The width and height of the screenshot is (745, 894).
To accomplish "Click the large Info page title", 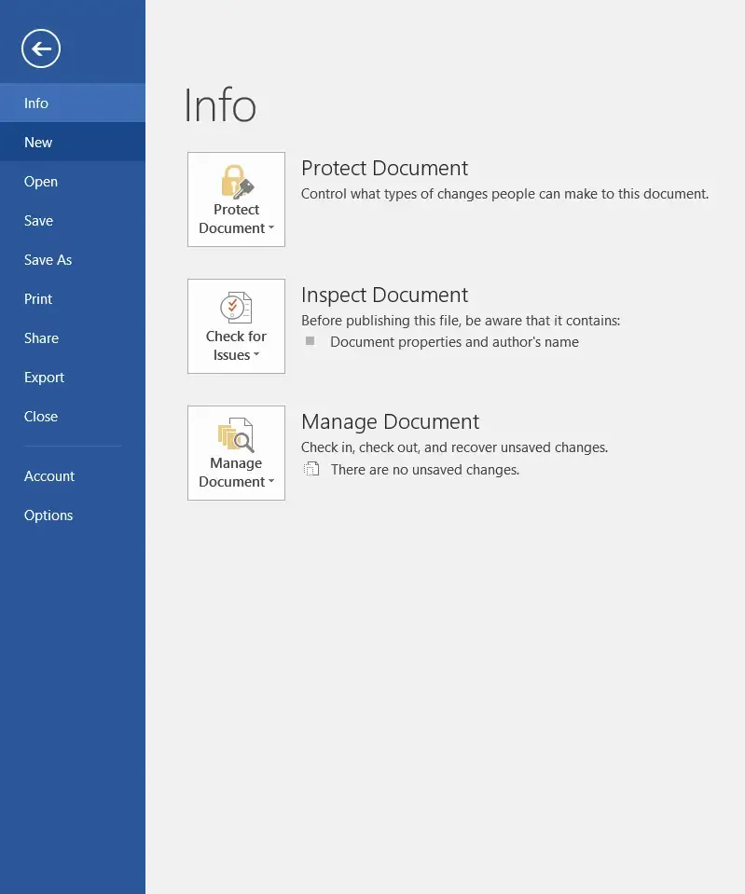I will click(x=220, y=105).
